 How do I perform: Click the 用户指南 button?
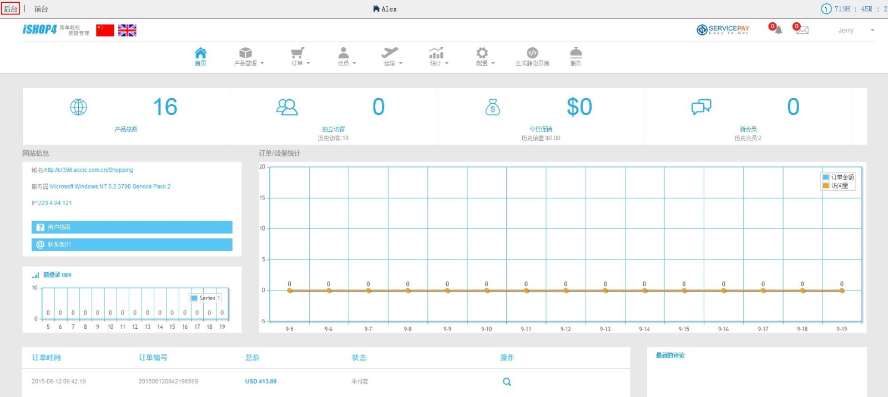tap(132, 227)
